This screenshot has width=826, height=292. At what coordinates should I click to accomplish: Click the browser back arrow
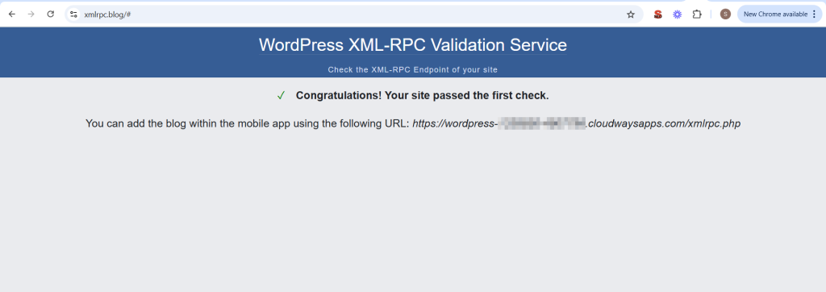(x=11, y=15)
